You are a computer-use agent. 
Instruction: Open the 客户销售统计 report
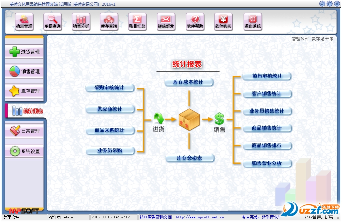tap(267, 94)
